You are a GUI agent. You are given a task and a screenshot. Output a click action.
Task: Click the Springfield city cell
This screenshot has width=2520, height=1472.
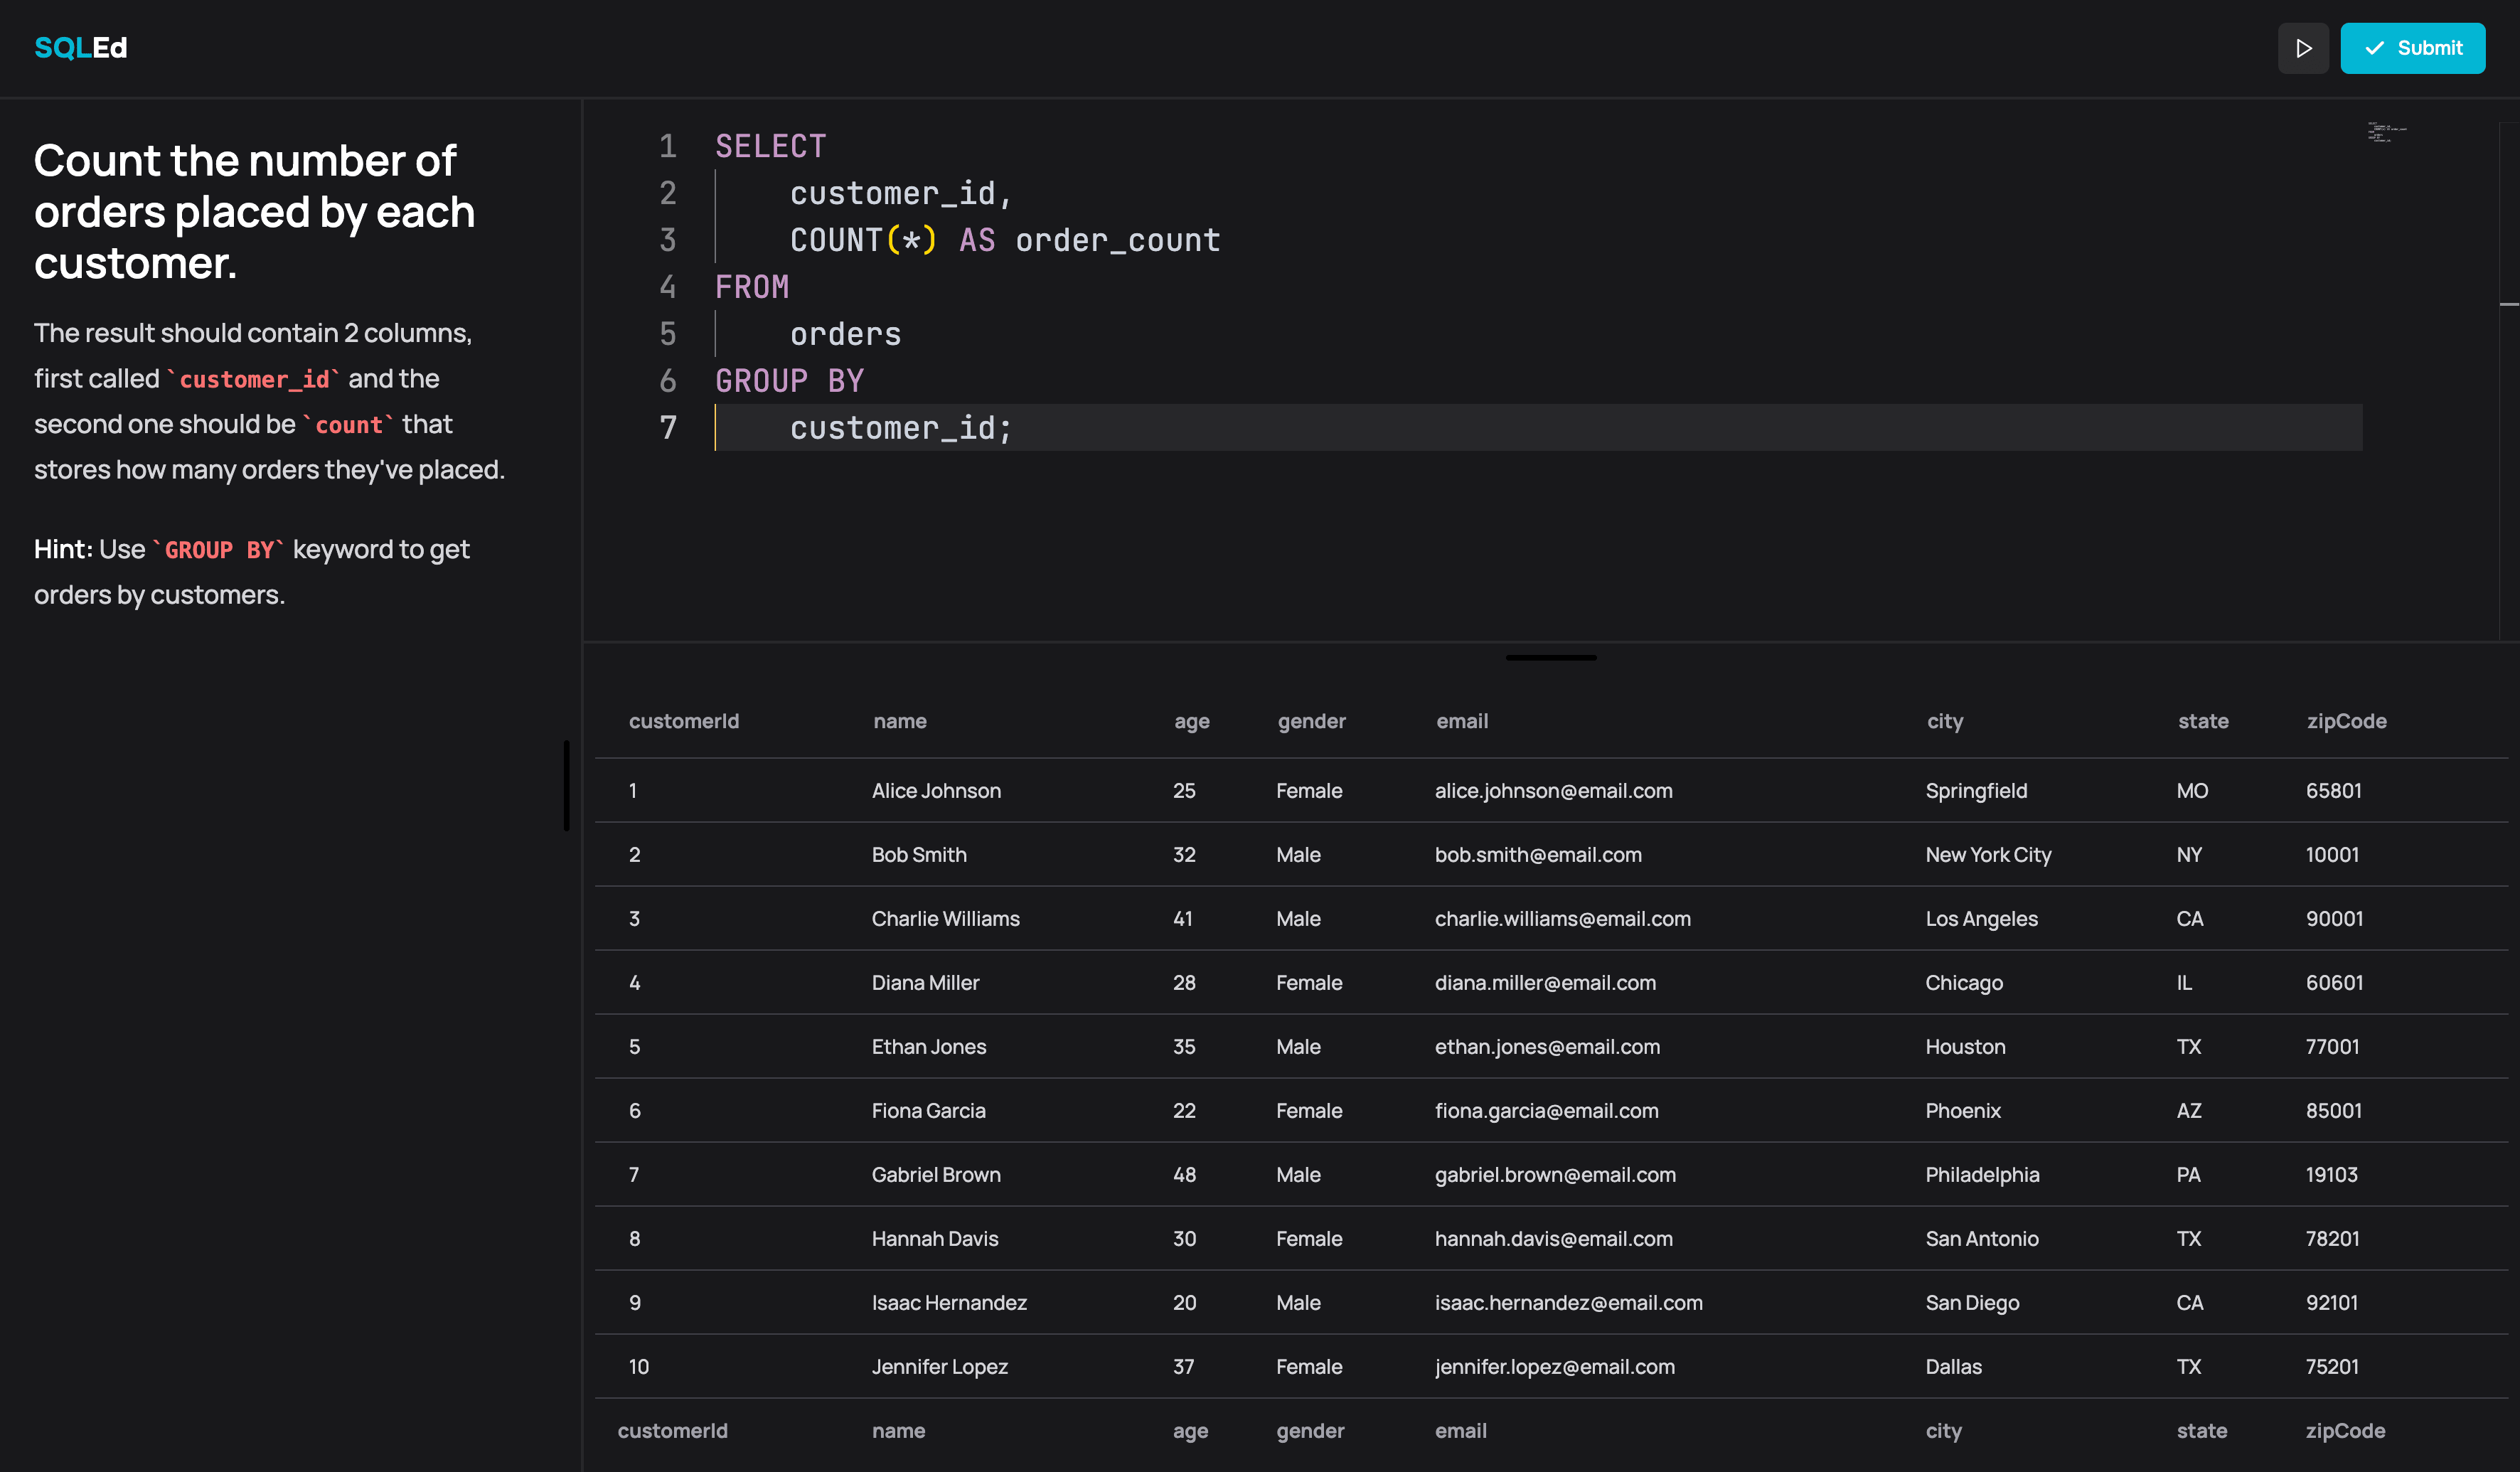tap(1976, 791)
